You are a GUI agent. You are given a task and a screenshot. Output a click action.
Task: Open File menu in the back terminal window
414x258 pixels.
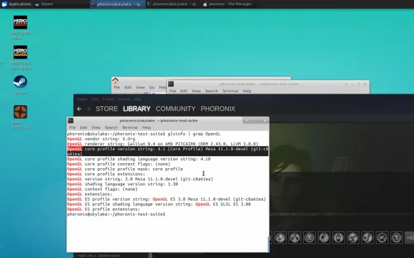173,91
